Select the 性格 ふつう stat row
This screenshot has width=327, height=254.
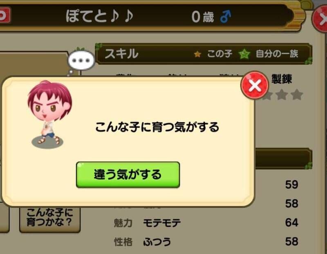click(x=206, y=241)
